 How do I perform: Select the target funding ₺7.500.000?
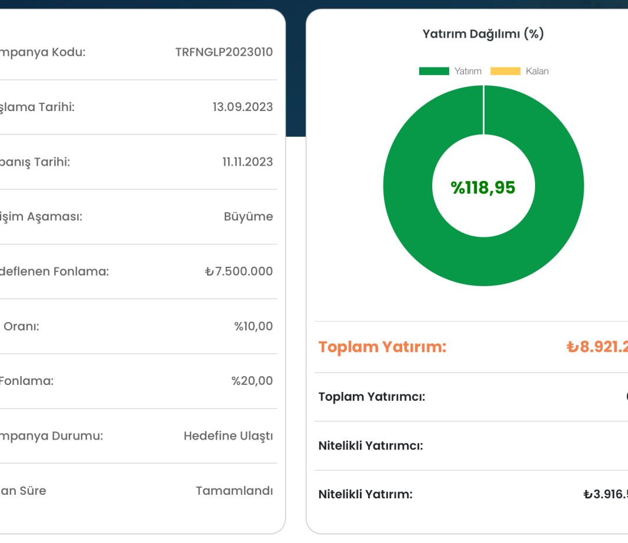239,271
